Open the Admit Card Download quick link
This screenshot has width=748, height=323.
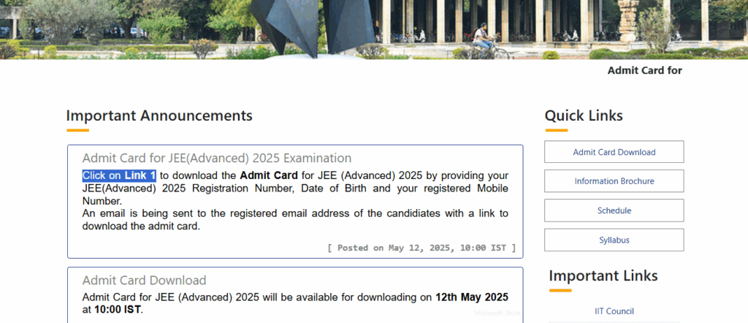point(614,152)
